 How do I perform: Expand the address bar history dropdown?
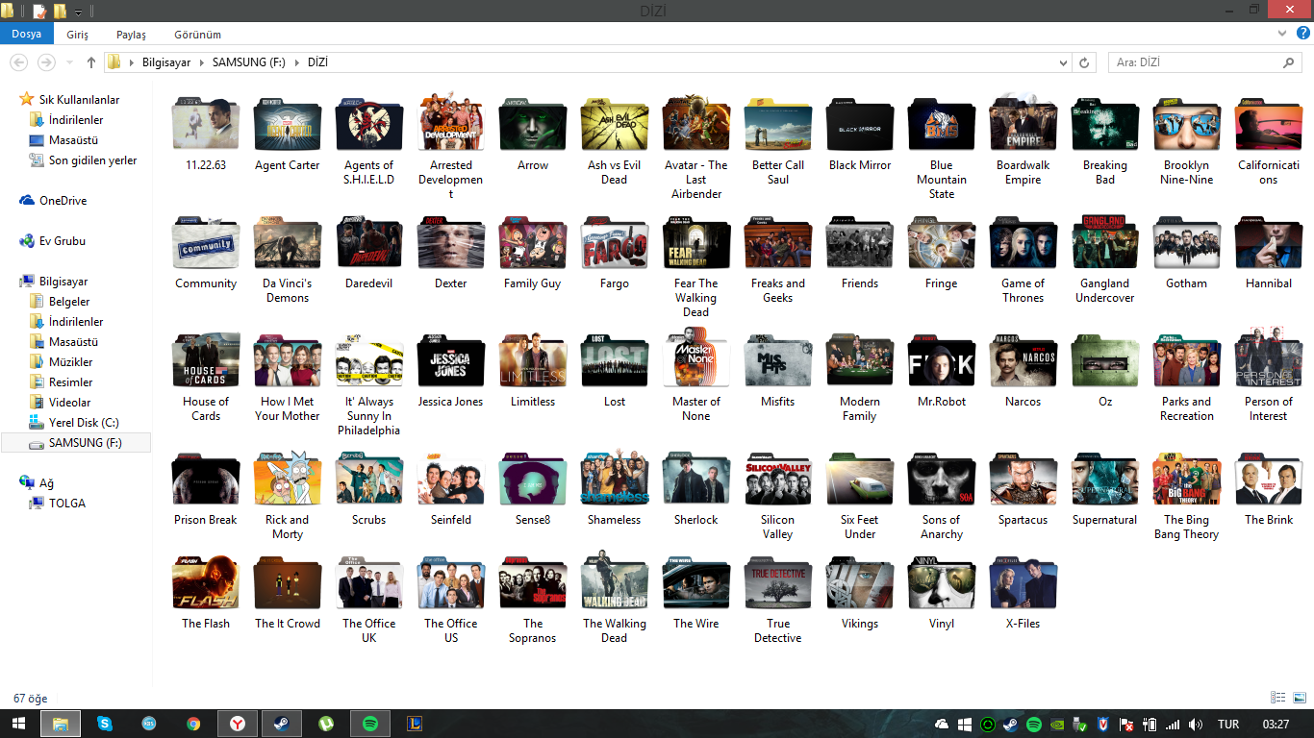(1063, 62)
